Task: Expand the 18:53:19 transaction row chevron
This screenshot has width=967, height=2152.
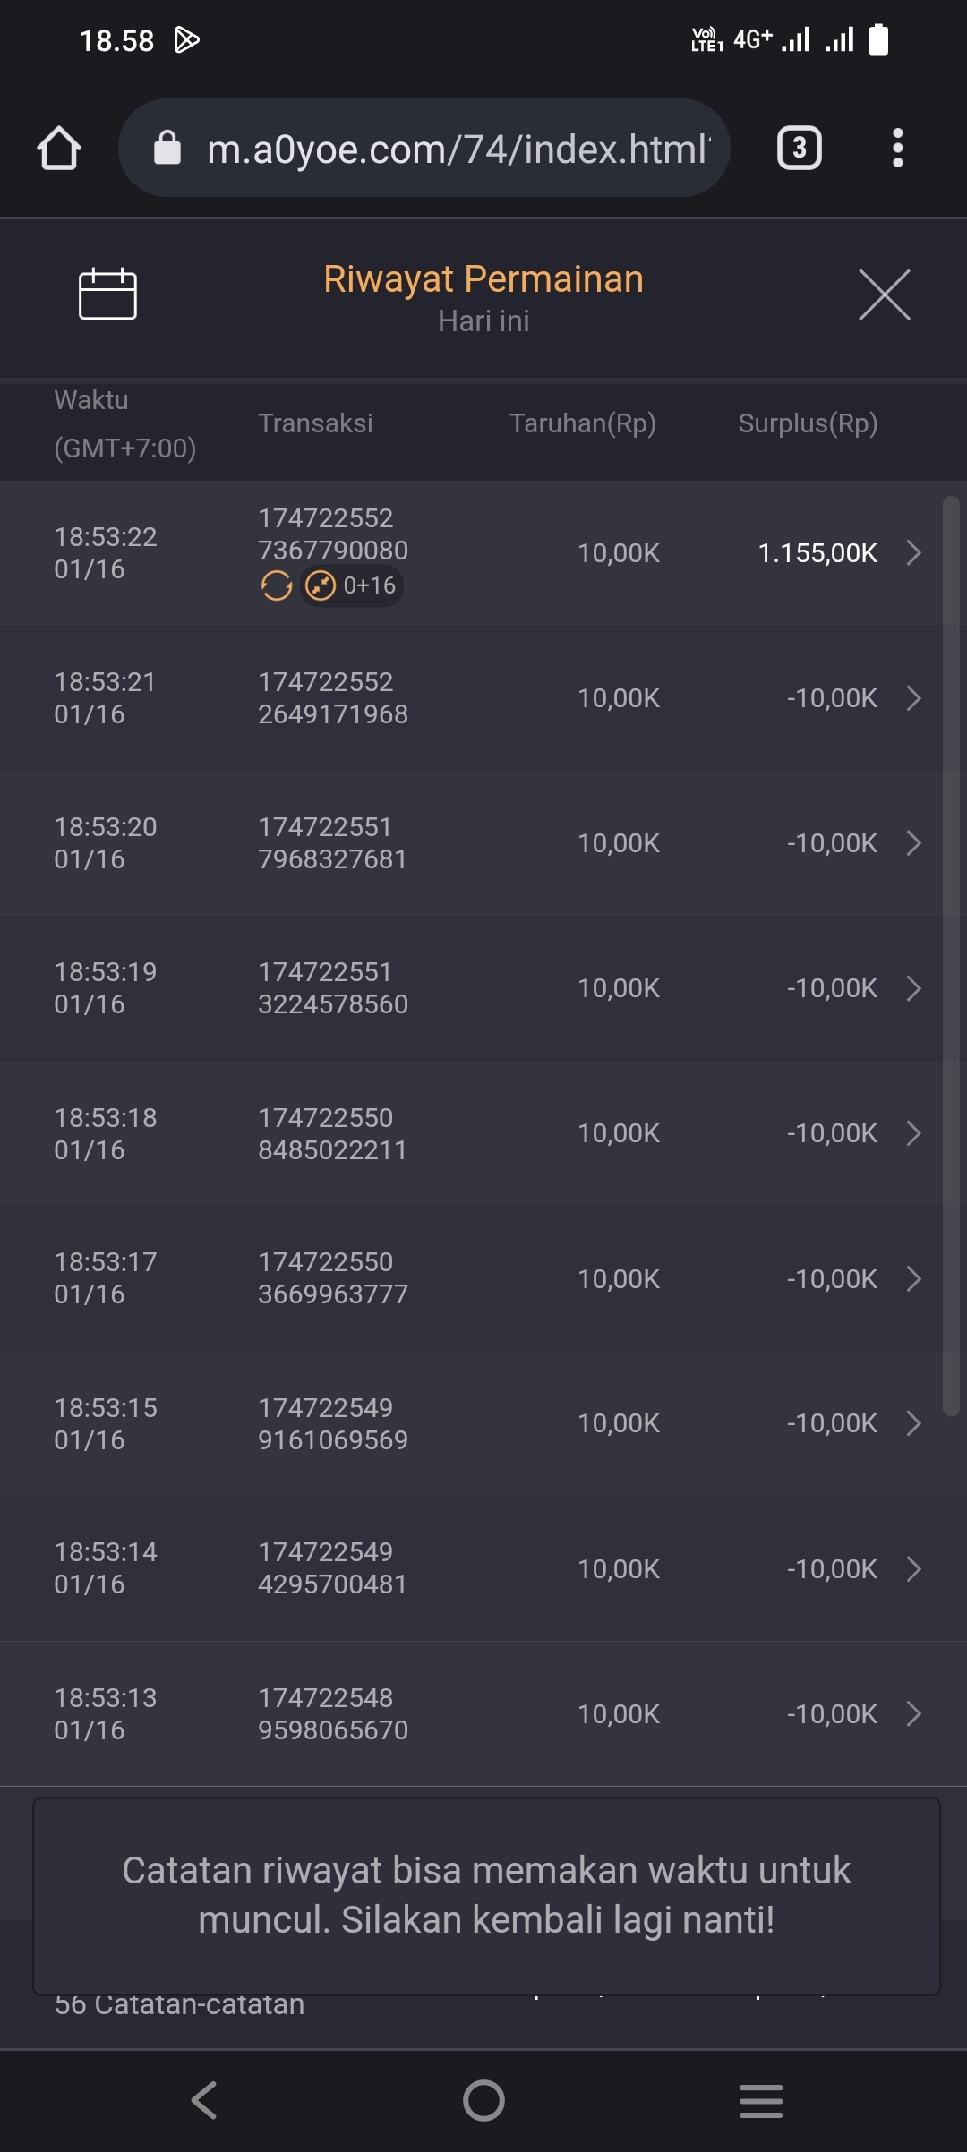Action: pyautogui.click(x=913, y=988)
